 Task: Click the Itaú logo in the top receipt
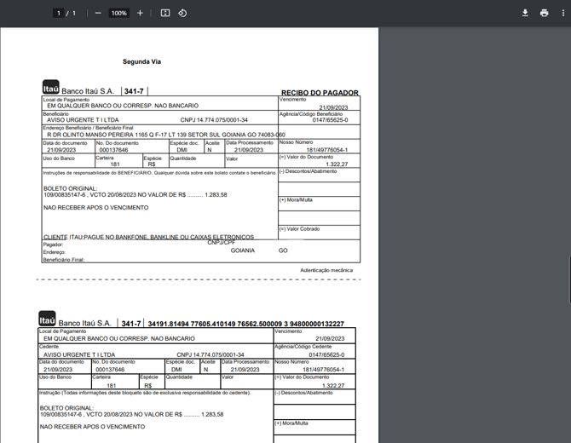pyautogui.click(x=50, y=88)
